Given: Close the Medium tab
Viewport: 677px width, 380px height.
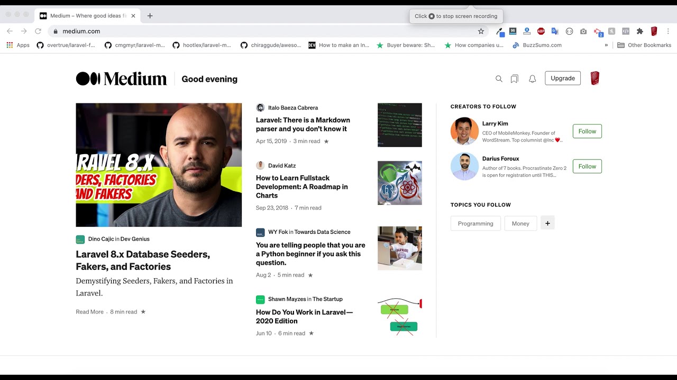Looking at the screenshot, I should (x=133, y=16).
